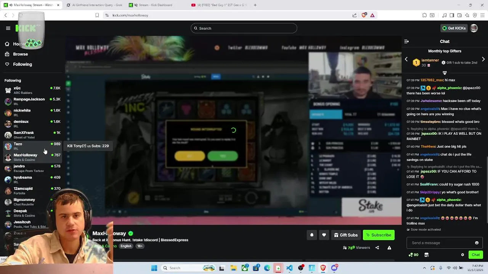Image resolution: width=488 pixels, height=274 pixels.
Task: Open the Deepak channel in Following
Action: tap(32, 213)
